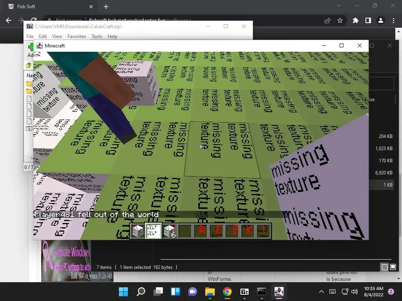402x301 pixels.
Task: Open the Chrome extensions puzzle menu
Action: coord(356,20)
